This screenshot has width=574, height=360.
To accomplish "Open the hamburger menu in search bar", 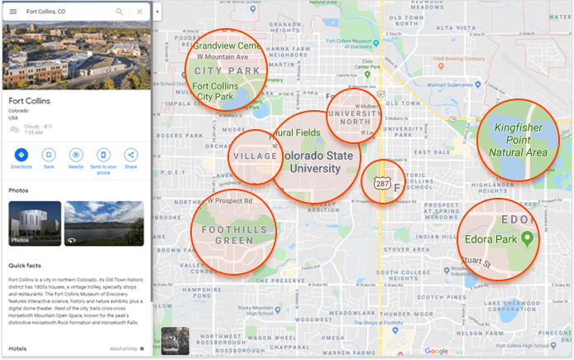I will click(12, 12).
